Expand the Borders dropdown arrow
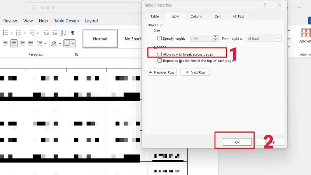The image size is (311, 175). click(73, 43)
